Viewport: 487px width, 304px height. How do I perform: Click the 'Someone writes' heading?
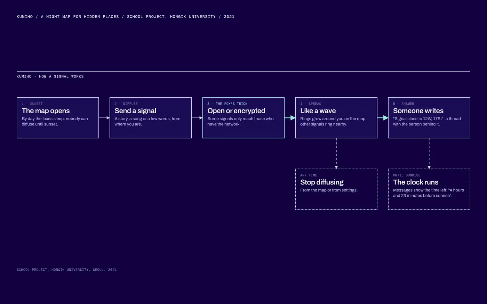(418, 111)
